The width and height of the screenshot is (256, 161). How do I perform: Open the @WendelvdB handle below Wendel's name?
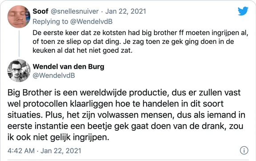pos(54,75)
